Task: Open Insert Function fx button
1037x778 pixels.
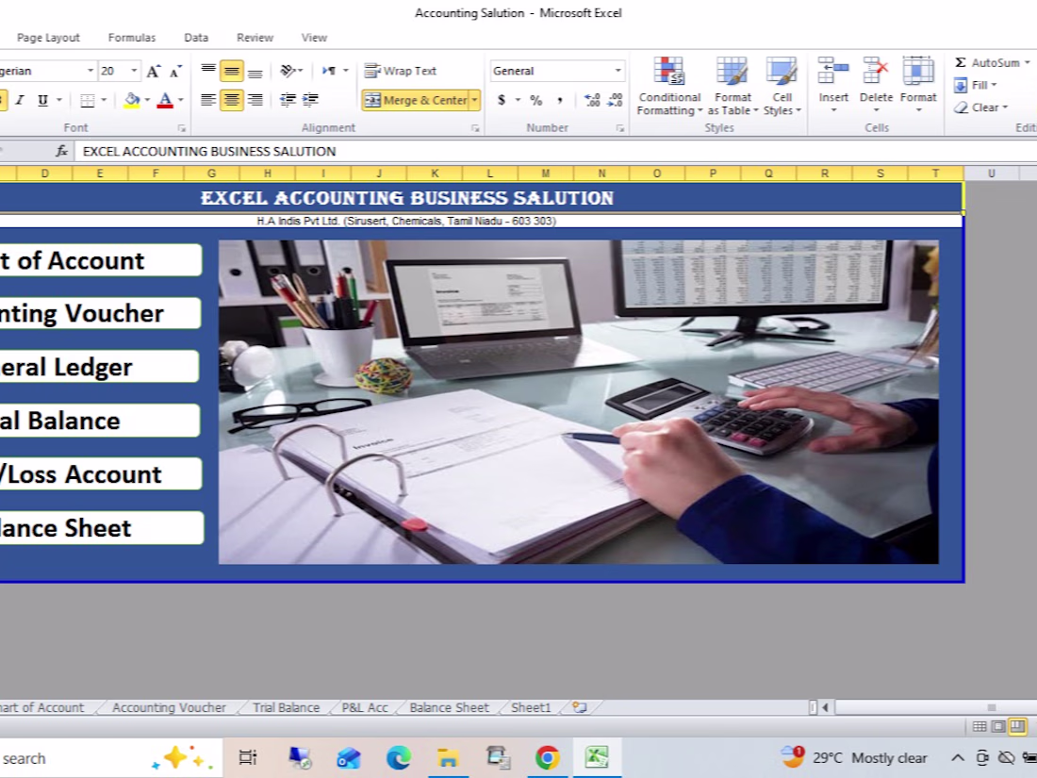Action: 61,152
